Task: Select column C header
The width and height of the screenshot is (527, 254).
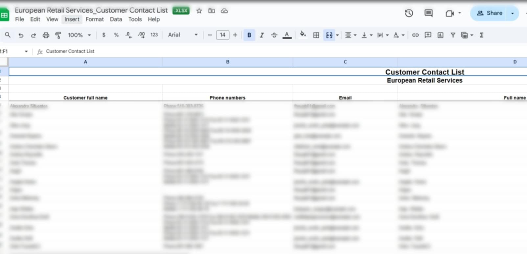Action: pos(345,62)
